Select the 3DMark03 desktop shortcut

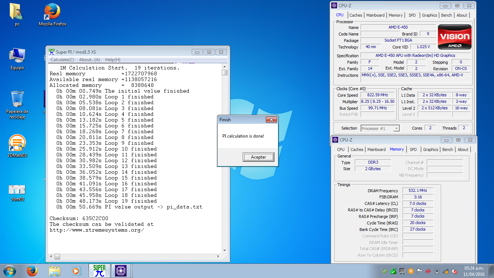tap(17, 146)
